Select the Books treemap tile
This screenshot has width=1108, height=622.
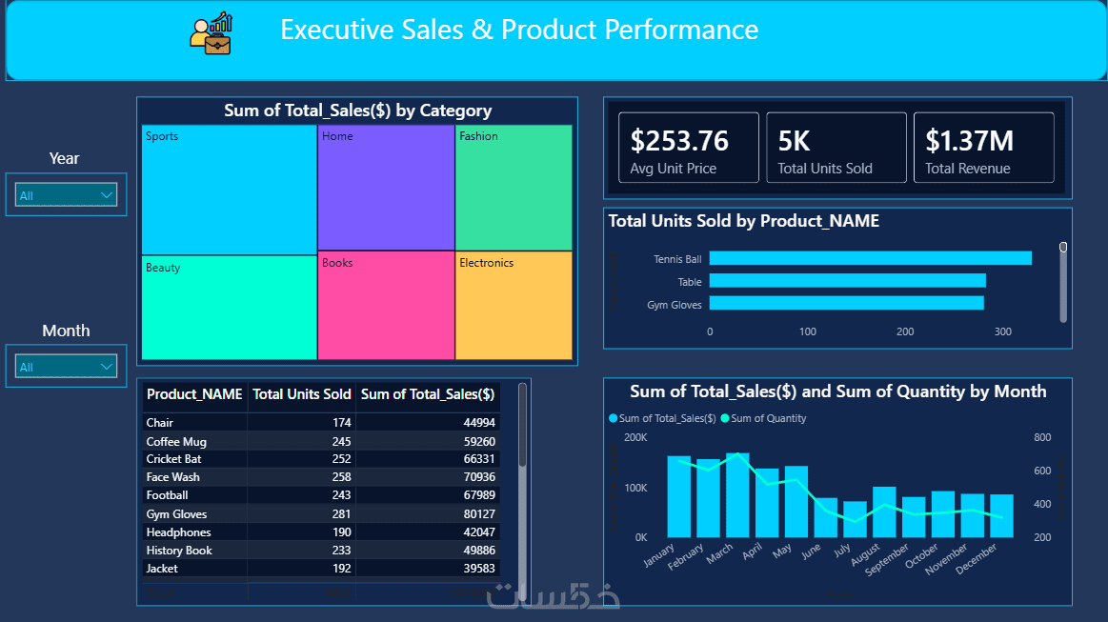[386, 306]
